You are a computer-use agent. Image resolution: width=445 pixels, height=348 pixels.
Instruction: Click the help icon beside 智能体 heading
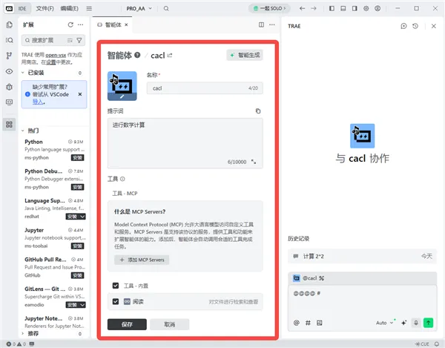point(137,55)
